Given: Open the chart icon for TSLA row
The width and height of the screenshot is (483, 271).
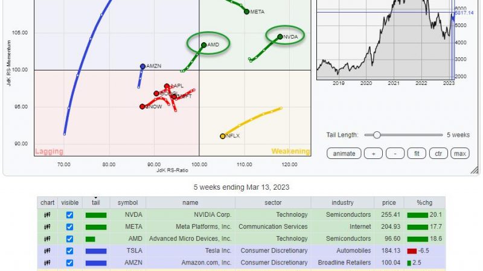Looking at the screenshot, I should pyautogui.click(x=47, y=251).
